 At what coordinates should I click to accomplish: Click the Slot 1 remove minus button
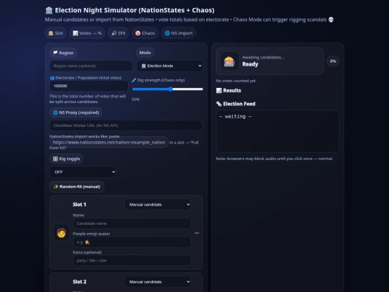click(197, 233)
